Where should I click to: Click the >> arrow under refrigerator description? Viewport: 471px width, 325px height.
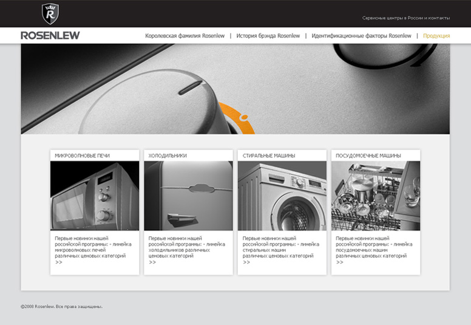(x=152, y=262)
